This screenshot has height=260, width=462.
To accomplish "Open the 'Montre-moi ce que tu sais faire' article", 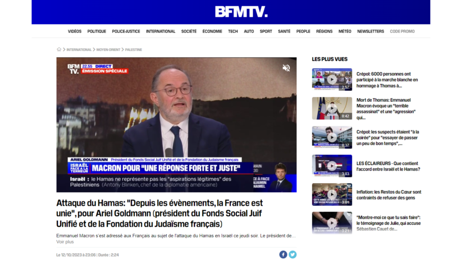I will pyautogui.click(x=388, y=223).
